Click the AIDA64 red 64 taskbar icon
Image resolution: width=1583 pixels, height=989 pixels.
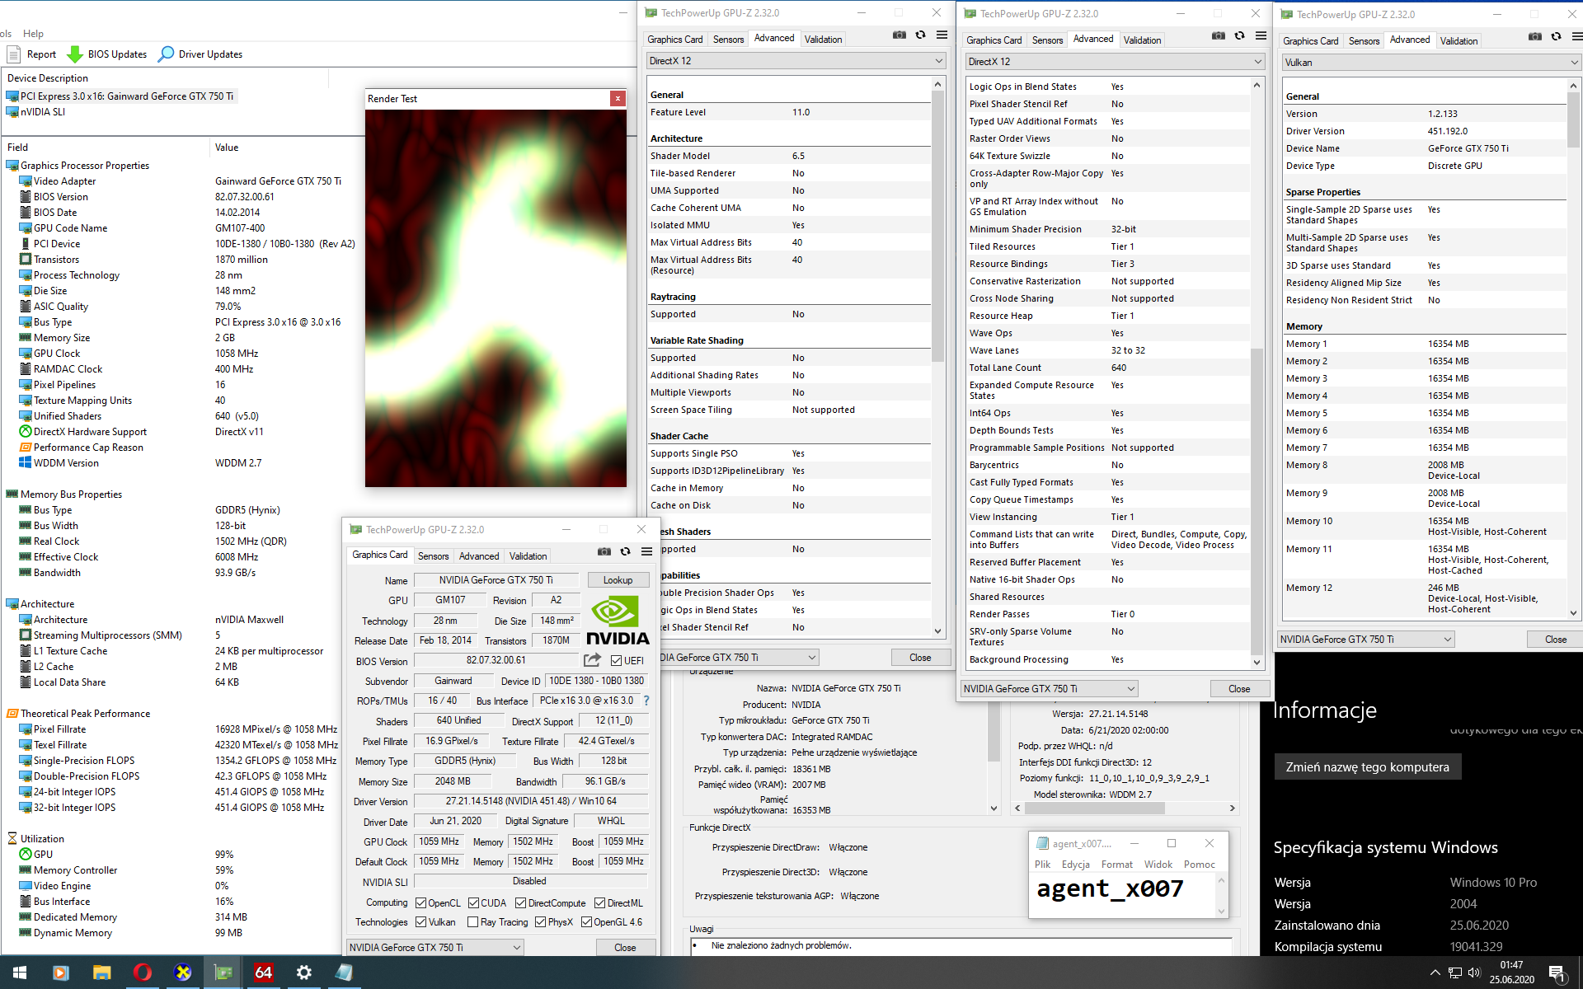point(263,973)
